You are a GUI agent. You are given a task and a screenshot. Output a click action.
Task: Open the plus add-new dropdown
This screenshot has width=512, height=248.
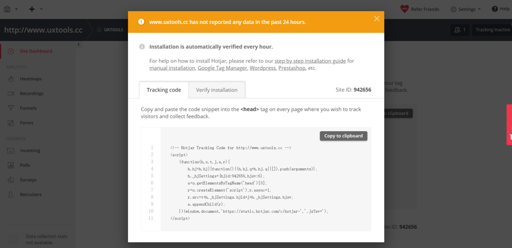coord(36,9)
